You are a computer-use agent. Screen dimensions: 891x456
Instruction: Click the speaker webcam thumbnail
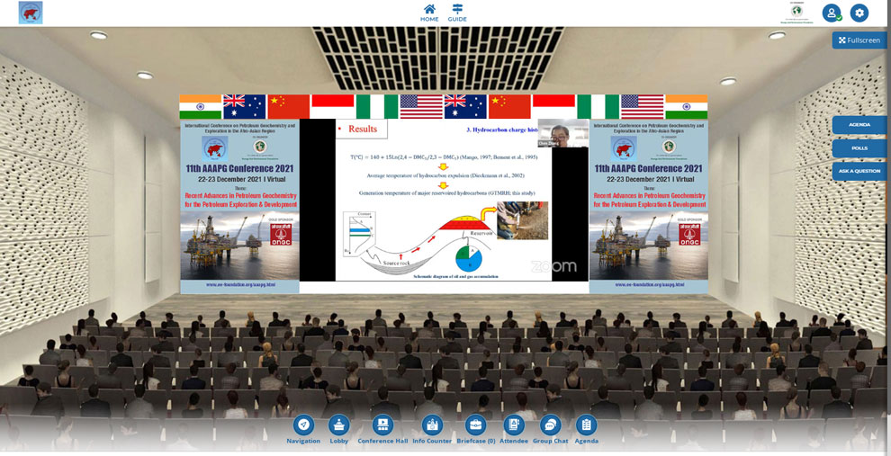tap(563, 133)
